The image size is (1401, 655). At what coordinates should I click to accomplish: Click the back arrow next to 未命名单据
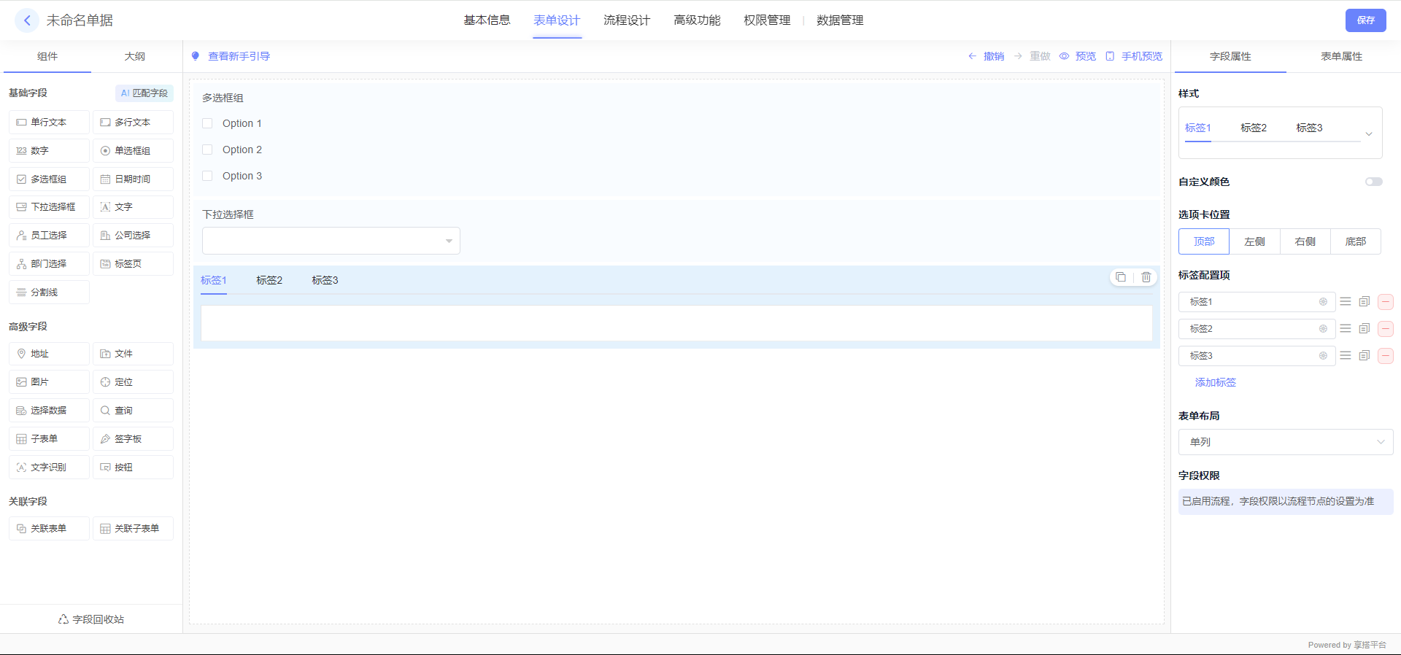(27, 20)
